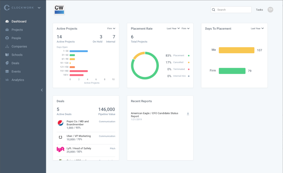Open Active Projects Firm dropdown

[111, 29]
